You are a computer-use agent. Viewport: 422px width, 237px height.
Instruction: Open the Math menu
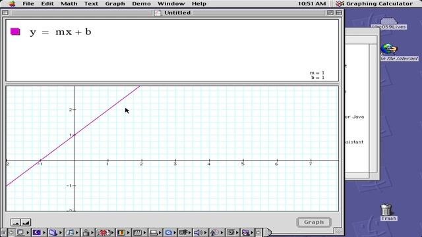[69, 3]
